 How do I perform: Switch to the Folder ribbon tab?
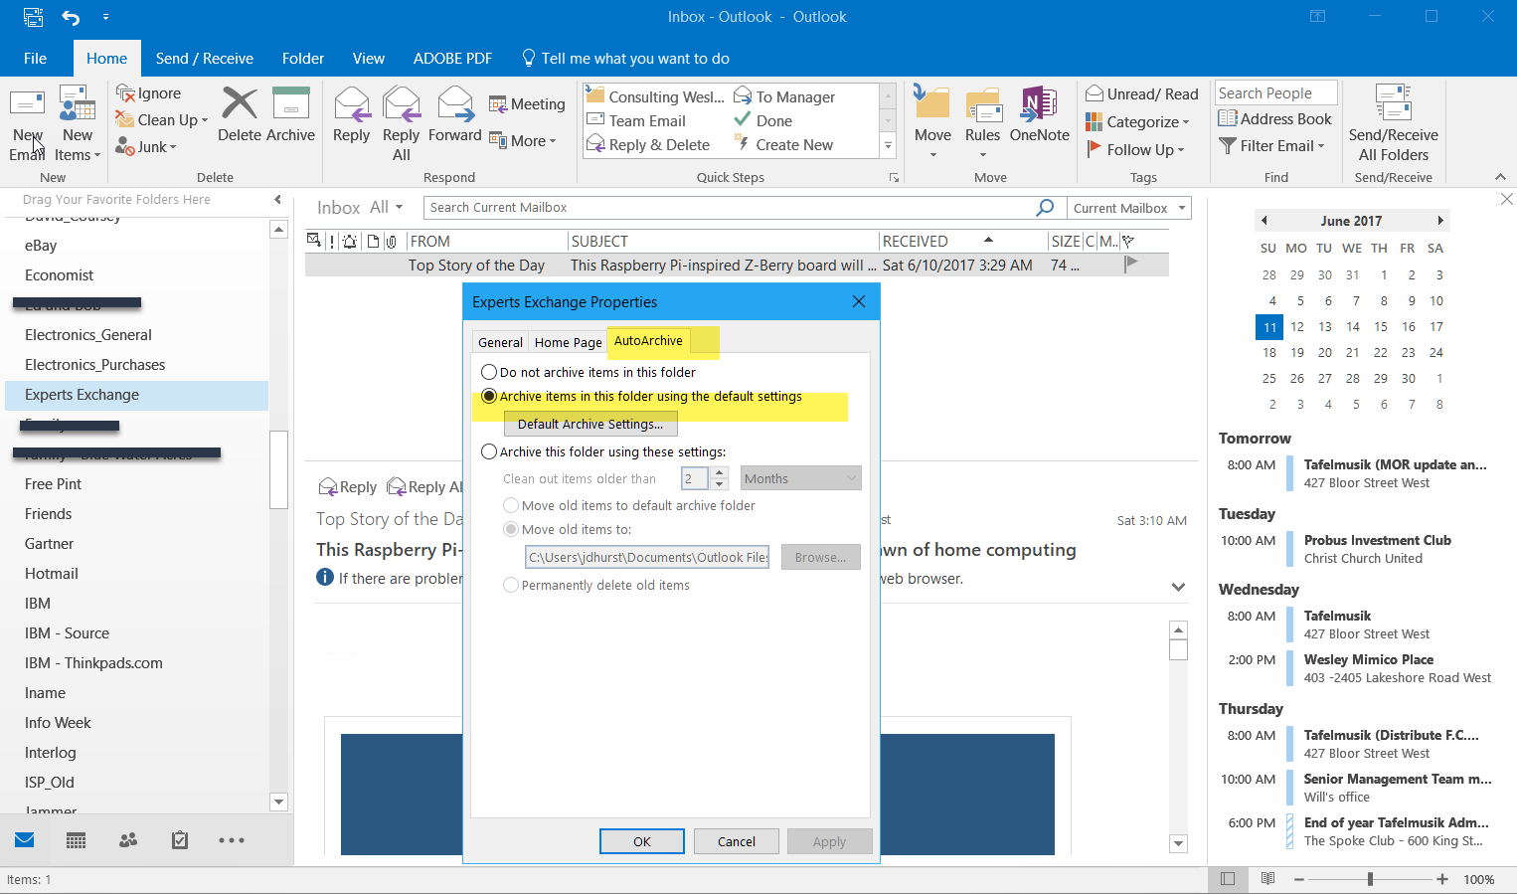[x=302, y=58]
